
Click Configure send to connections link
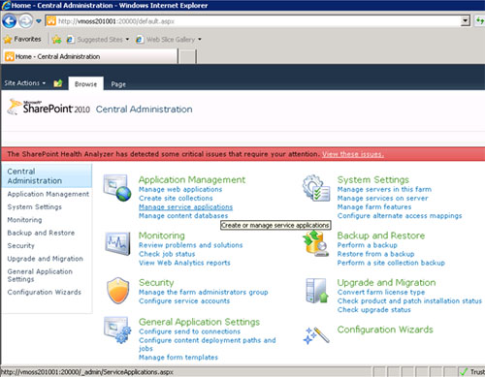coord(189,331)
